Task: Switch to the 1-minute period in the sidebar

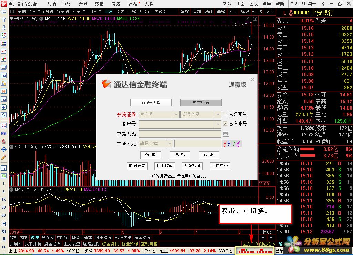Action: tap(3, 184)
